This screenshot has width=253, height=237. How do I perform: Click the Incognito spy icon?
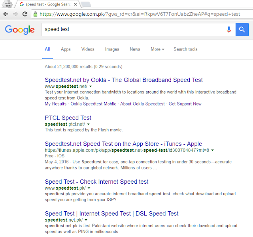pos(8,4)
